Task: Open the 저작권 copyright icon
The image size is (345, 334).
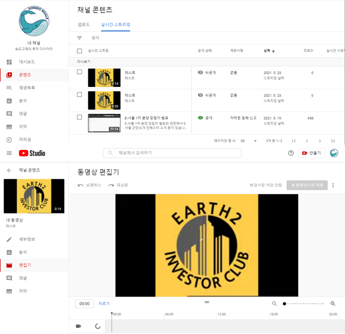Action: tap(9, 140)
